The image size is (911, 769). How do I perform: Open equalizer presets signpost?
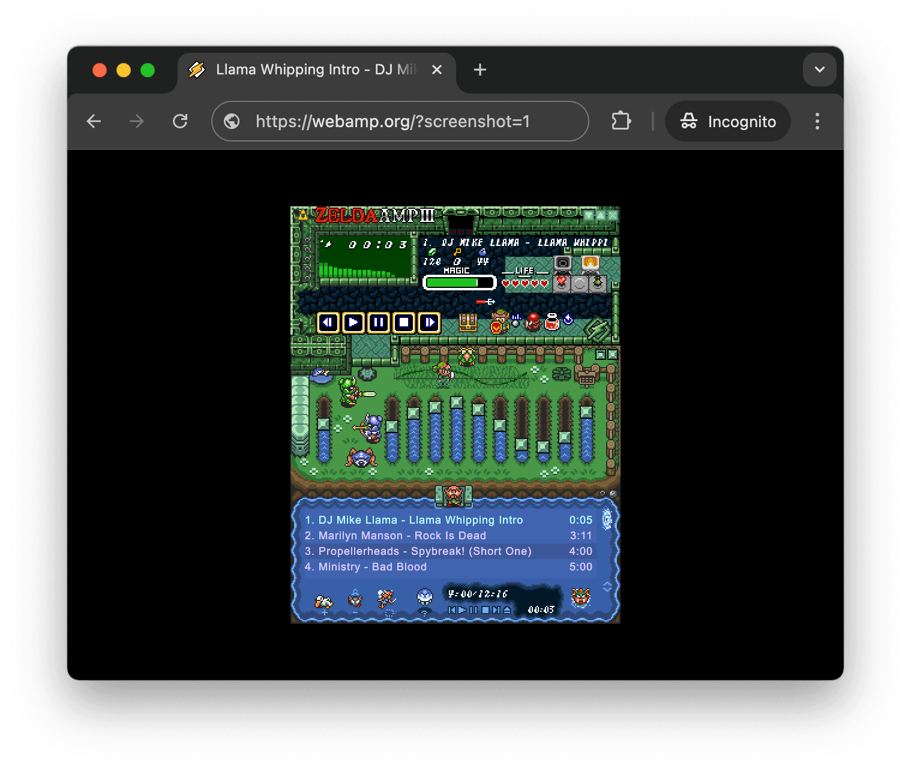586,377
